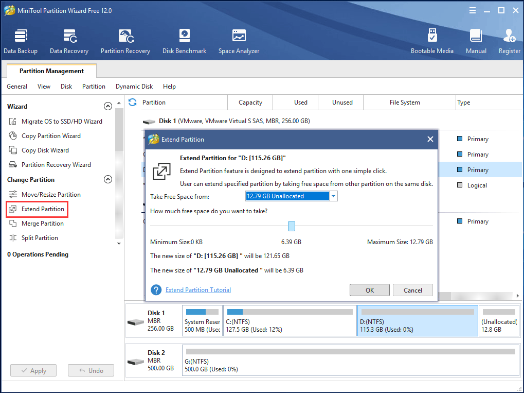Image resolution: width=524 pixels, height=393 pixels.
Task: Select D:(NTFS) partition in disk map
Action: [x=418, y=321]
